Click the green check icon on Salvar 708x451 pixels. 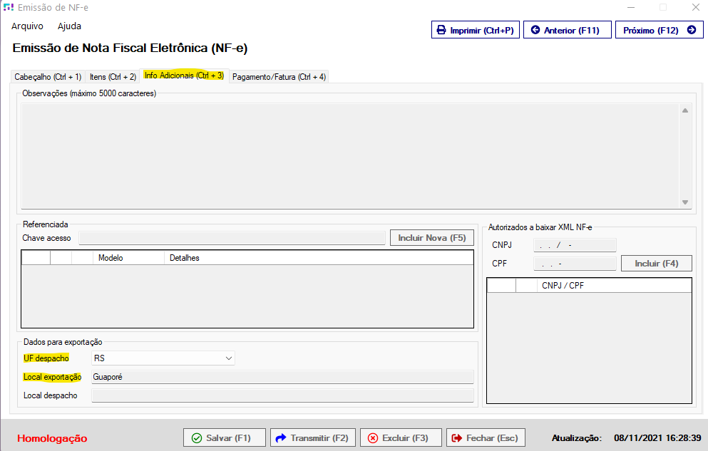(196, 438)
